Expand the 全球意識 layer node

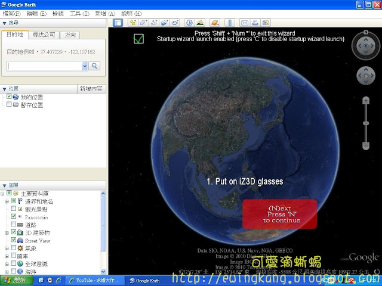7,264
